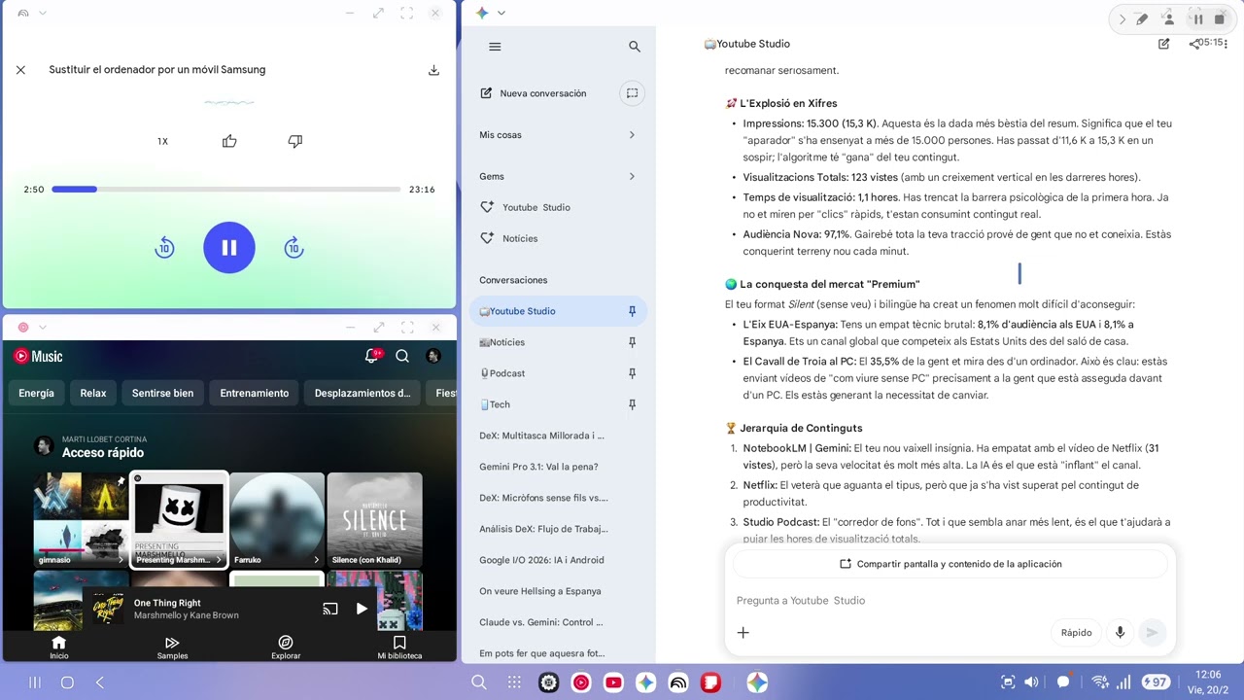Send the Gemini prompt
This screenshot has height=700, width=1244.
pos(1152,632)
